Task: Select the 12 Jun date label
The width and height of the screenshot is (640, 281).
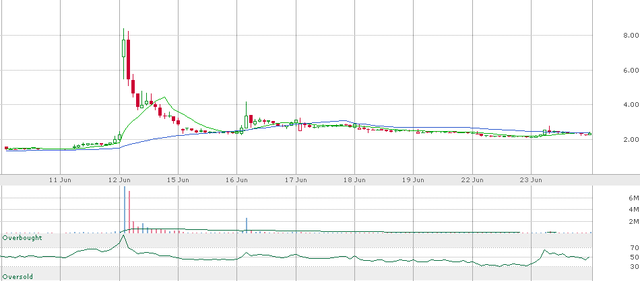Action: [120, 179]
